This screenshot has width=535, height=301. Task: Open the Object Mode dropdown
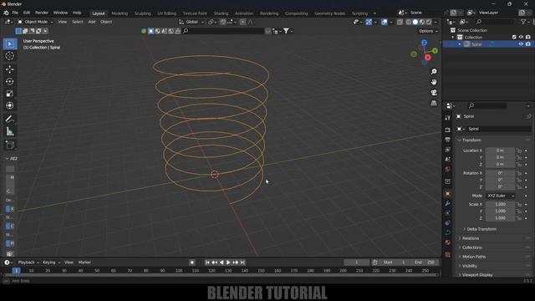[x=35, y=22]
